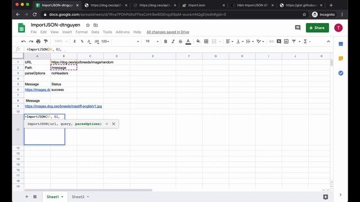Open the All sheets list icon

click(x=35, y=197)
